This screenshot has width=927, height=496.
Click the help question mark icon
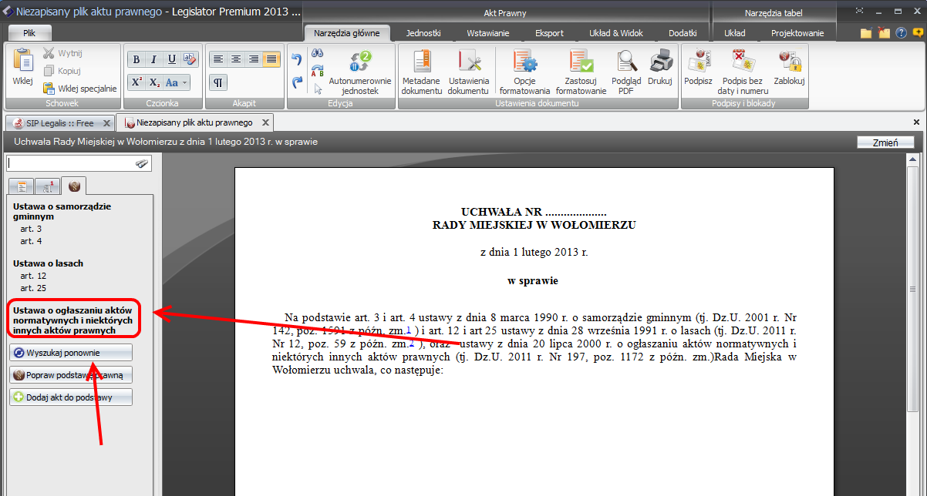901,32
